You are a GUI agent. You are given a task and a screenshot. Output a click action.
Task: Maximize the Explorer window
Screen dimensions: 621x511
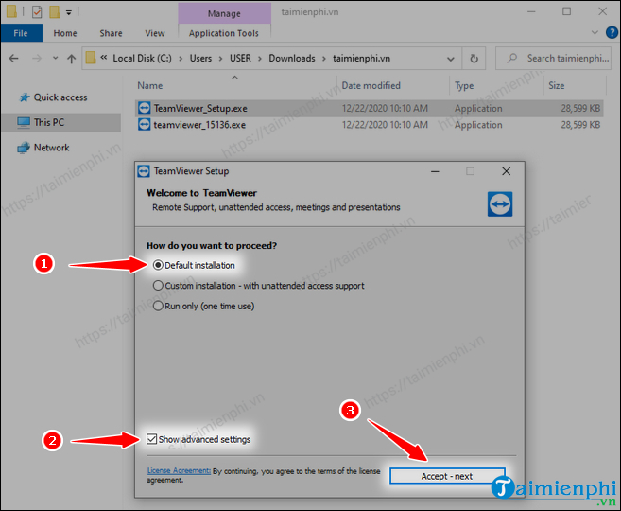567,11
